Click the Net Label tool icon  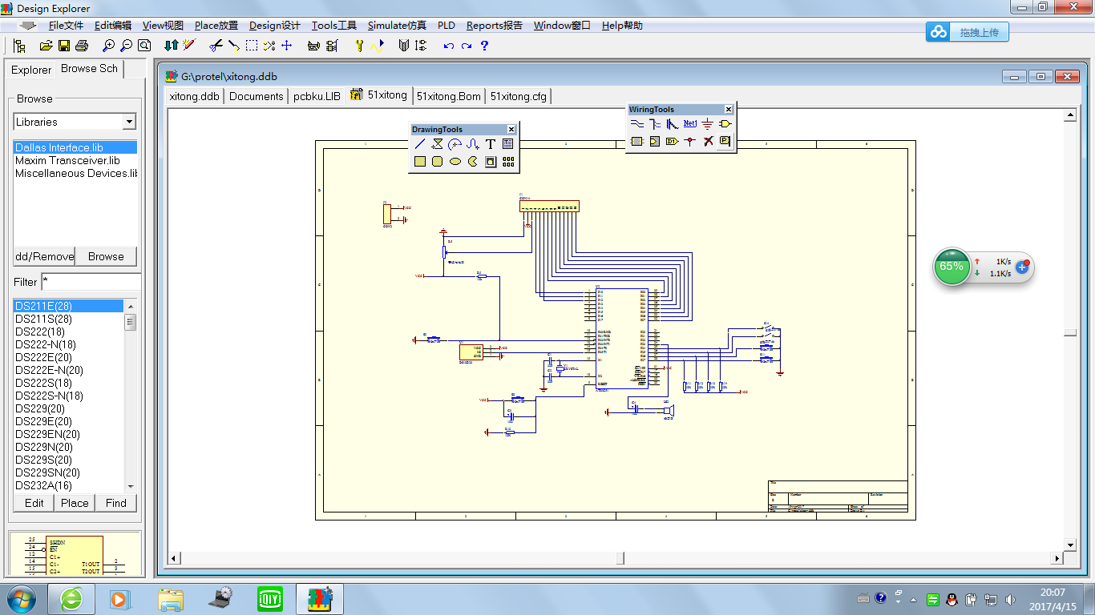point(690,124)
